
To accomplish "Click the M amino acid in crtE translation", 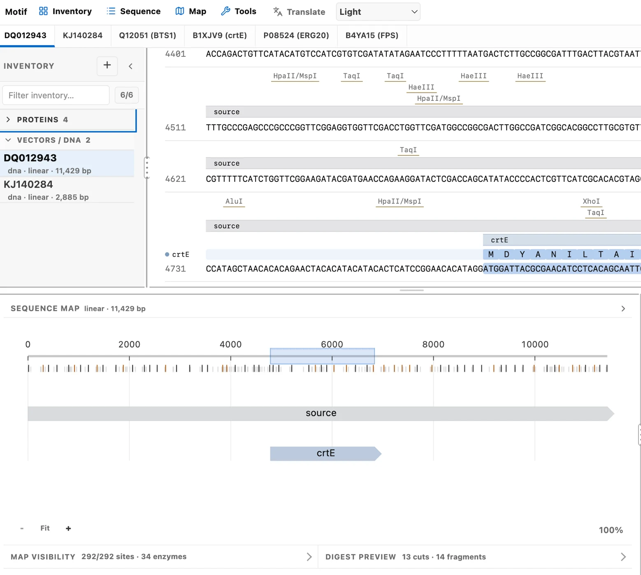I will [491, 255].
